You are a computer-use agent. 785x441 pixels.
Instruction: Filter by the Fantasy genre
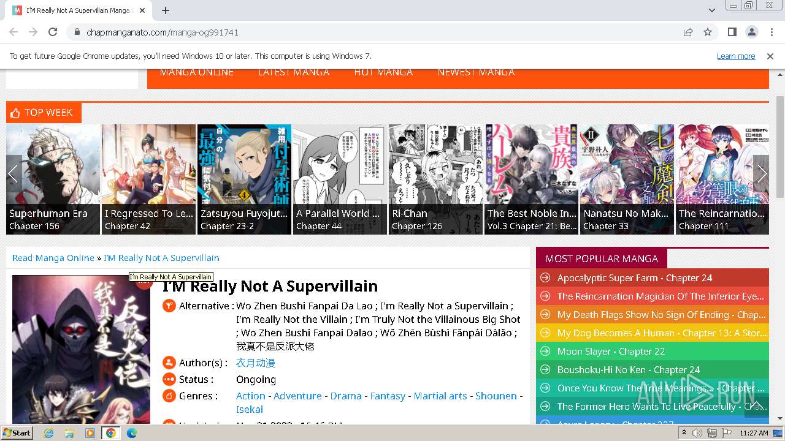(388, 396)
